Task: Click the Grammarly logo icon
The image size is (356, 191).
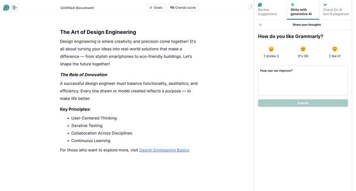Action: pos(6,8)
